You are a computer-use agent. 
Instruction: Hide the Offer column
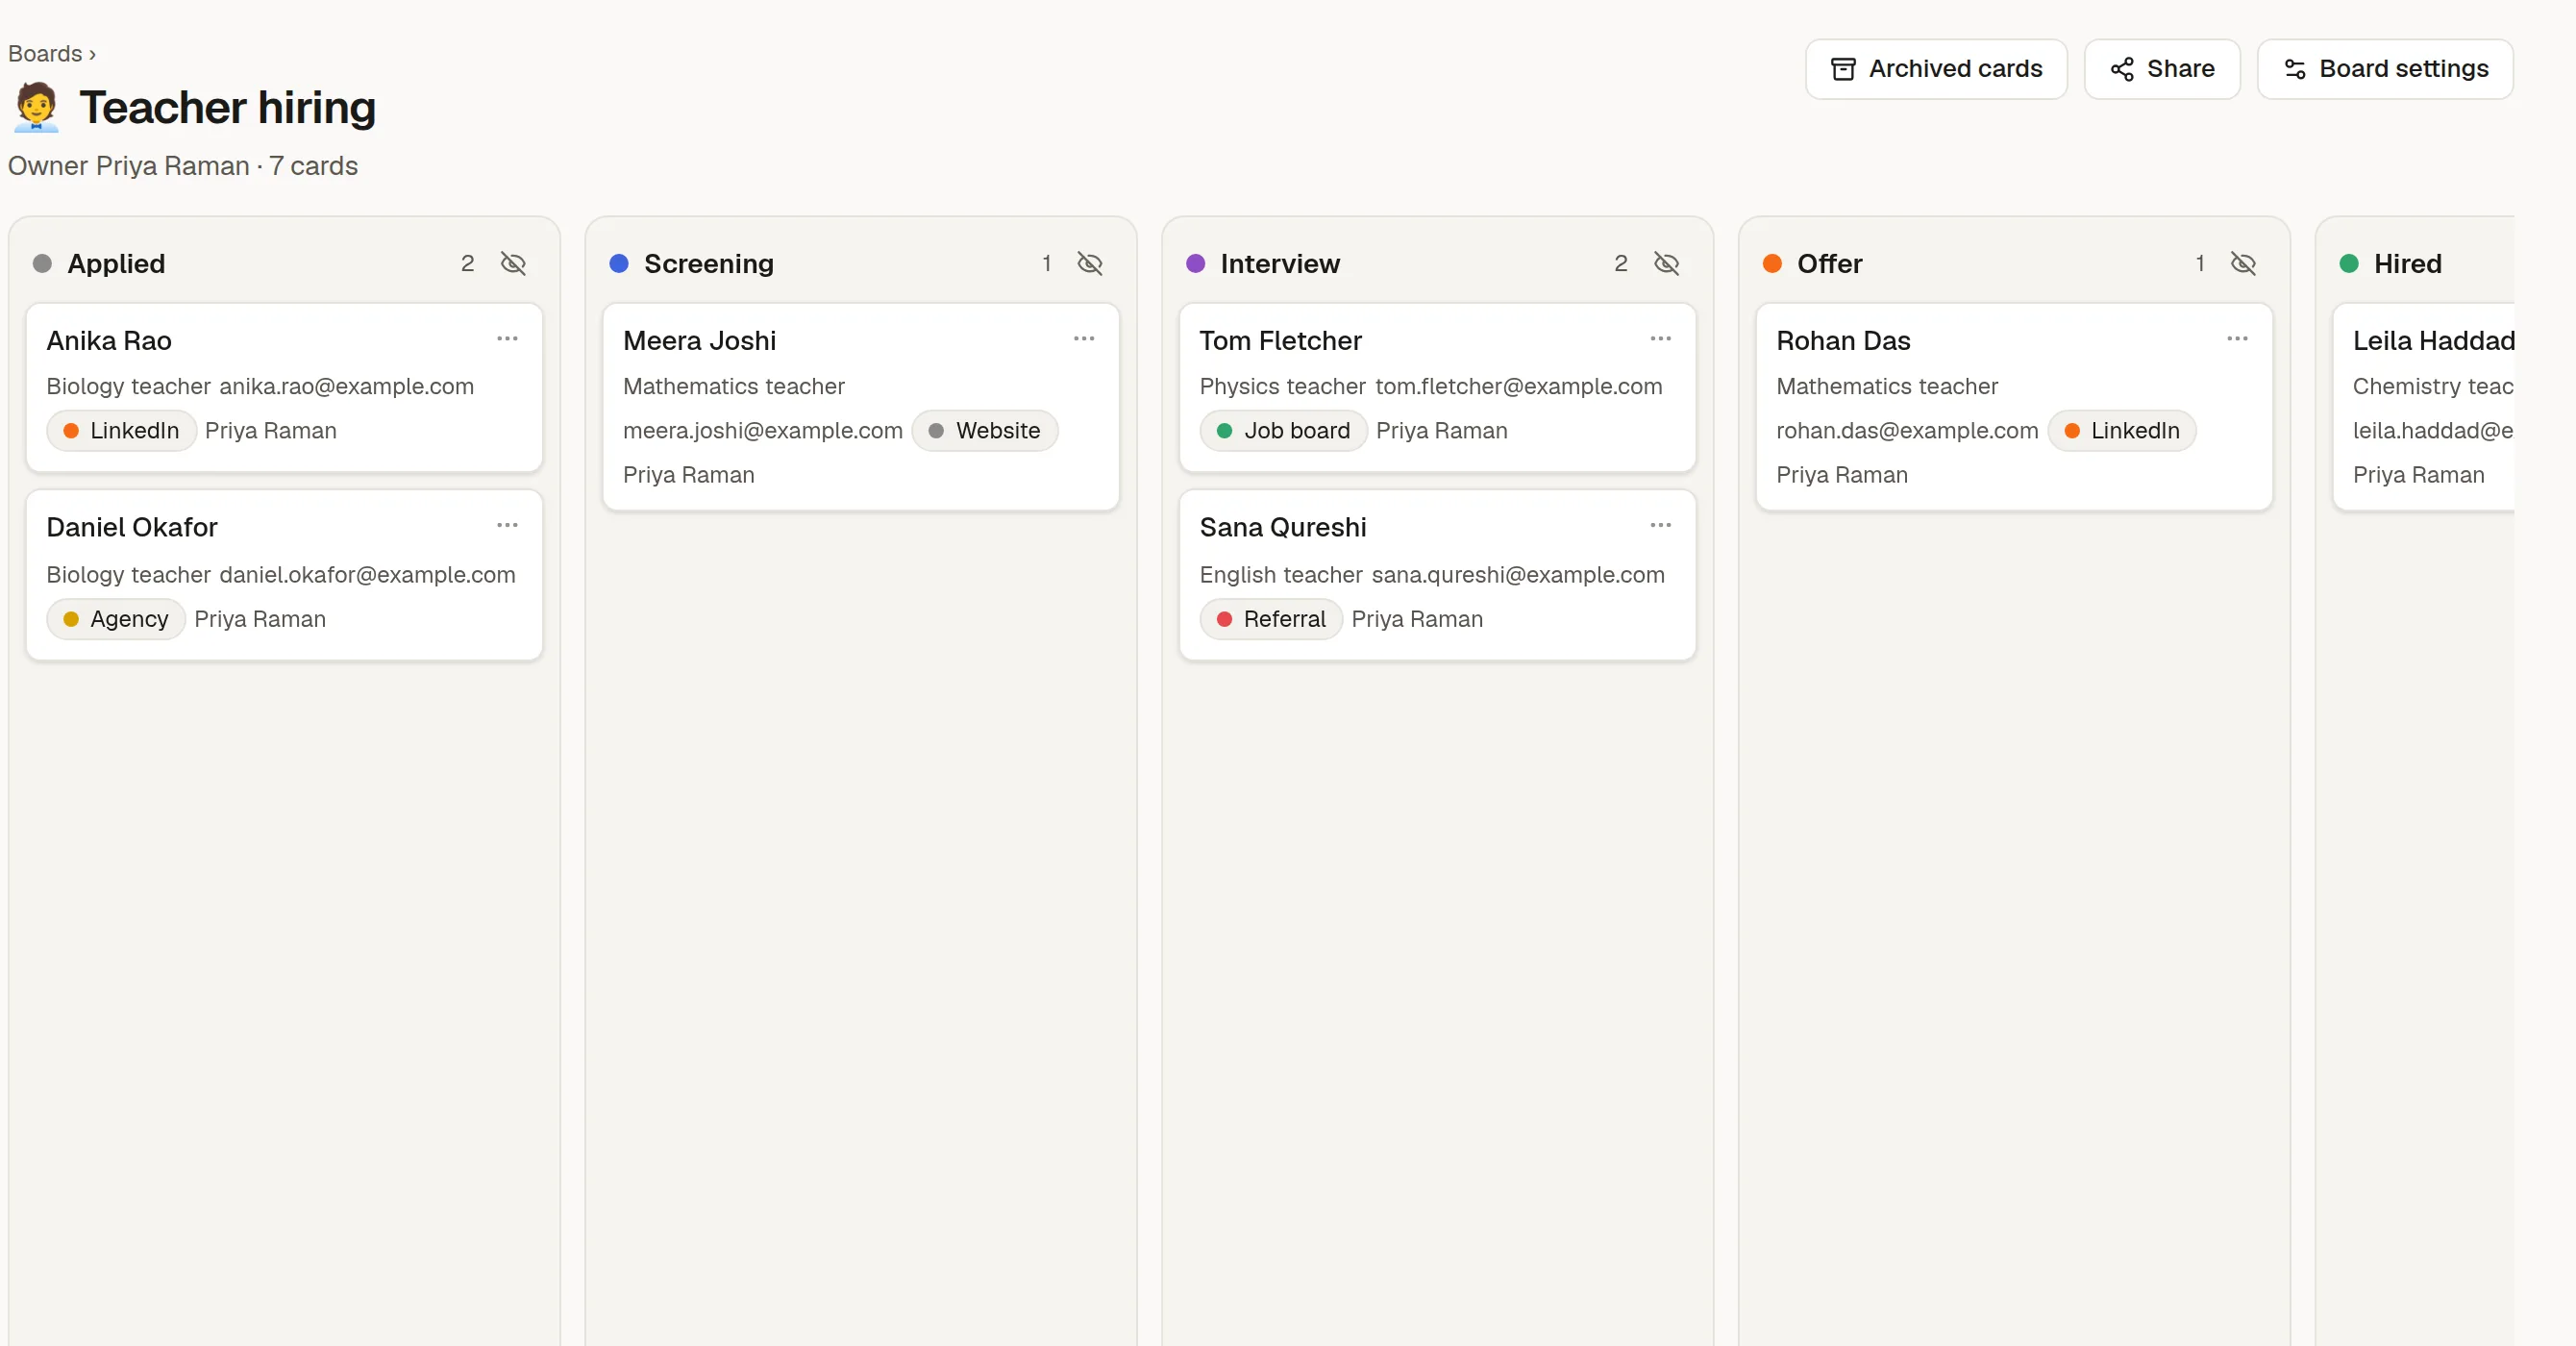pyautogui.click(x=2244, y=264)
